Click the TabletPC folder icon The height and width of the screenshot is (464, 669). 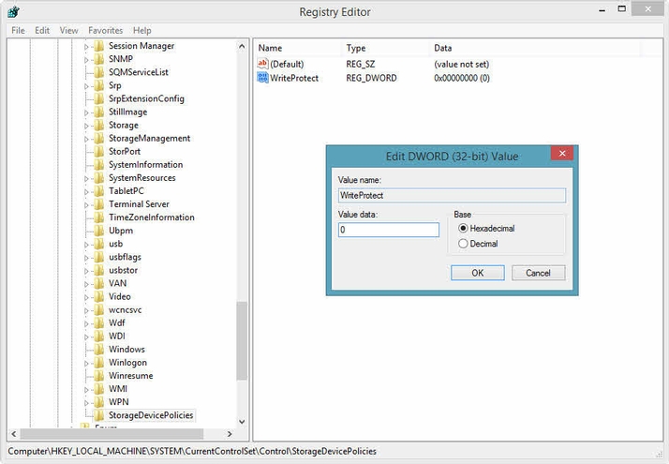point(99,191)
